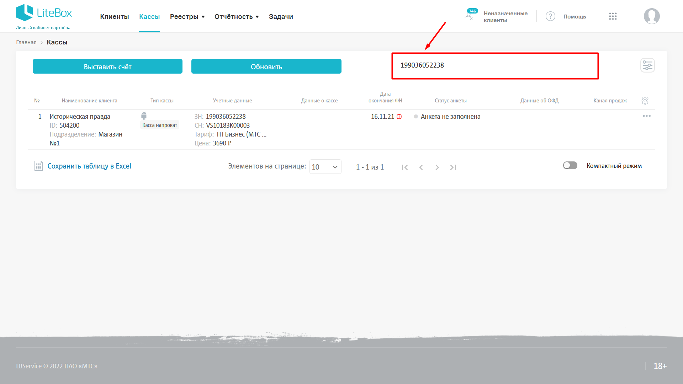The height and width of the screenshot is (384, 683).
Task: Open the user profile avatar
Action: 652,16
